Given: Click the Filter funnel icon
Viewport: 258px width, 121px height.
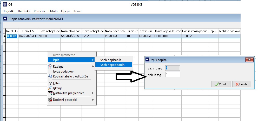Looking at the screenshot, I should (50, 83).
